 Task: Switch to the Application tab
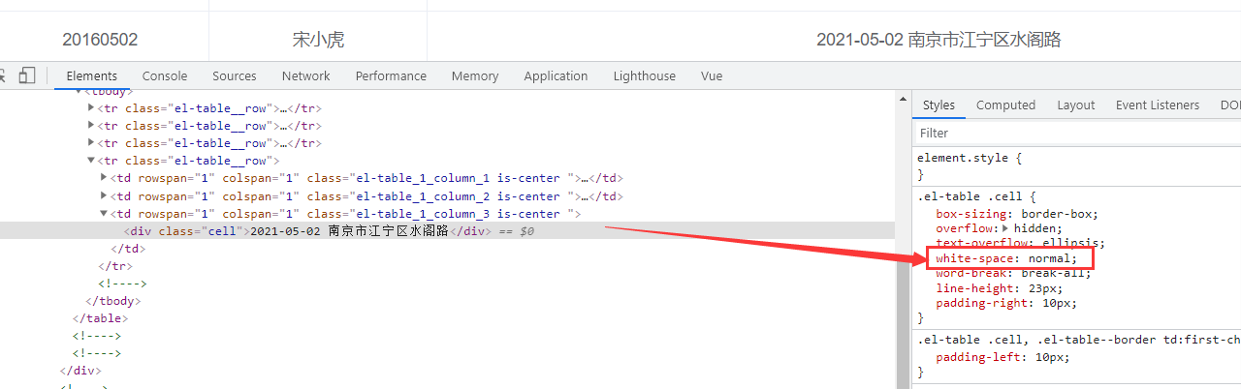click(x=556, y=75)
